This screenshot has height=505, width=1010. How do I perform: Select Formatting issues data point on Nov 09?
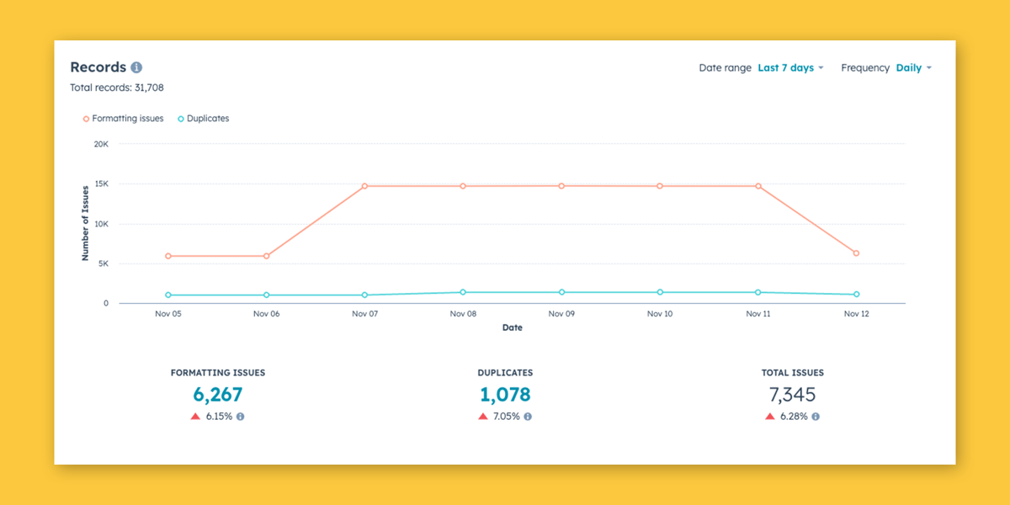[561, 186]
